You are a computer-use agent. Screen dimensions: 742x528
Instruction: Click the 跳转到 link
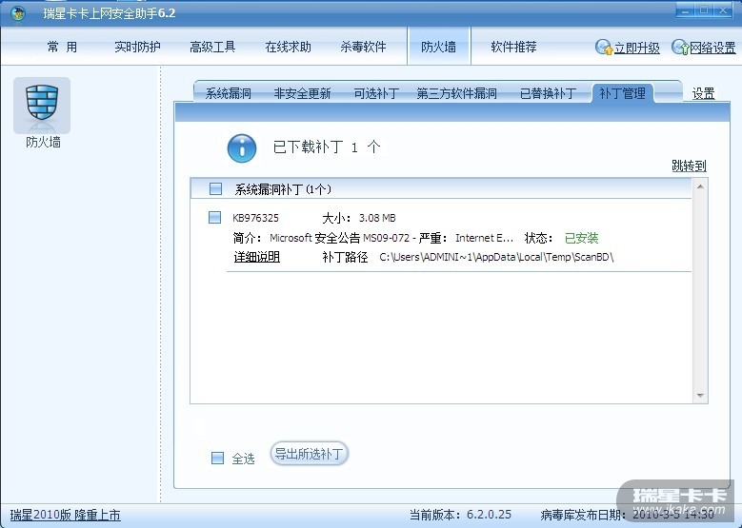tap(689, 166)
